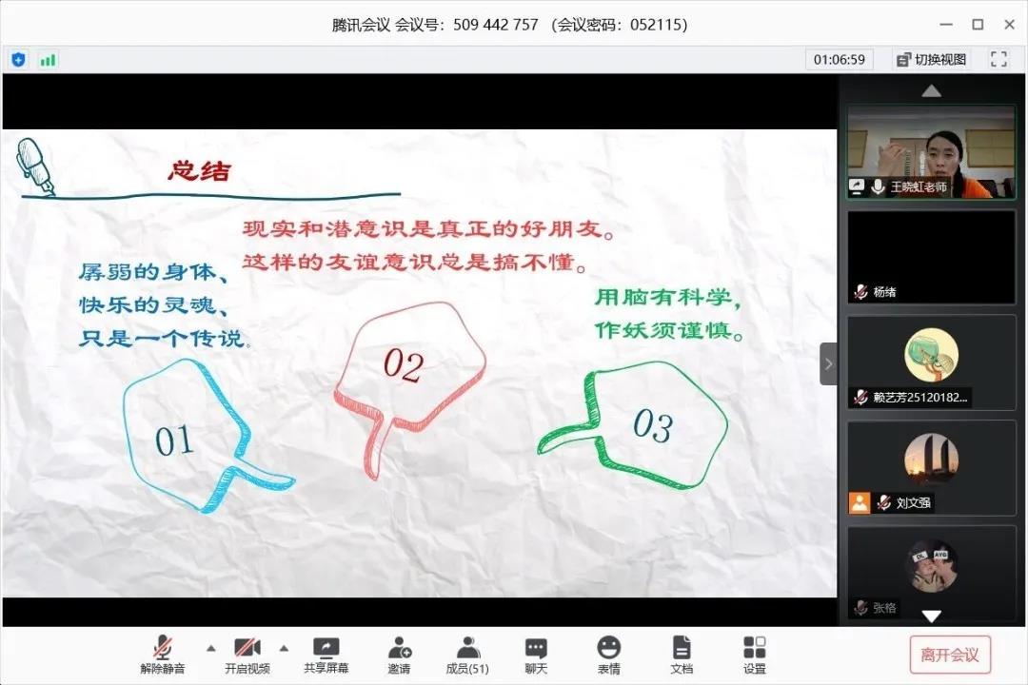Open the 文档 documents panel
The width and height of the screenshot is (1028, 685).
(682, 655)
